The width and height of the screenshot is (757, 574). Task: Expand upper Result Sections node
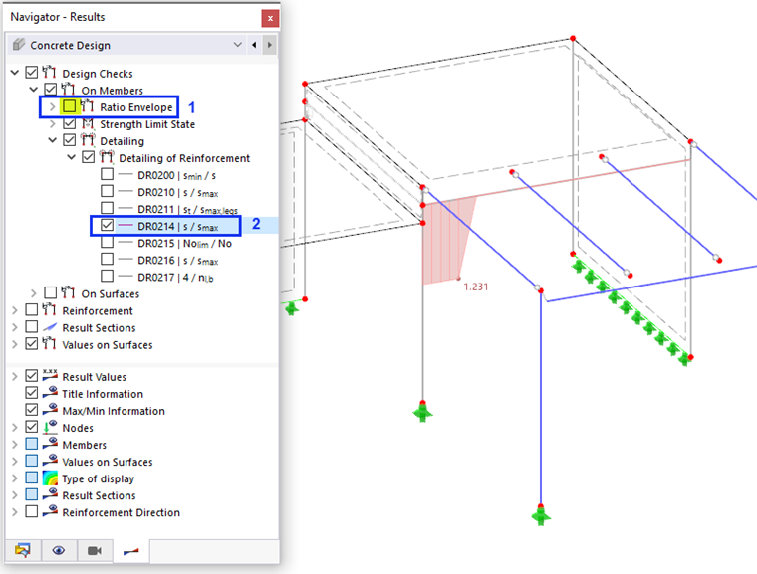[x=15, y=327]
